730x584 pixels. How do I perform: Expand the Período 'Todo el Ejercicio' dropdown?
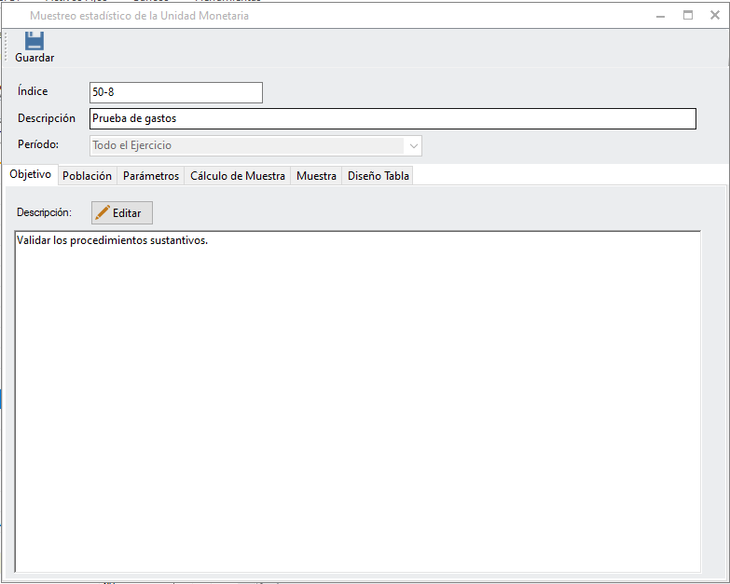412,145
